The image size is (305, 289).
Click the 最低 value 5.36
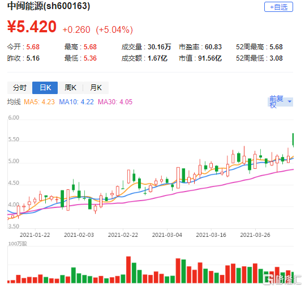(90, 58)
